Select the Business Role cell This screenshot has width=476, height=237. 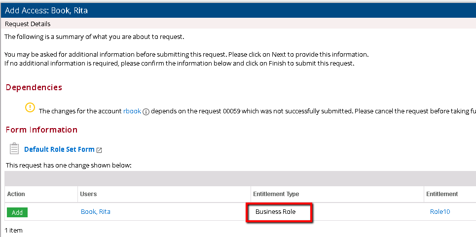[279, 212]
